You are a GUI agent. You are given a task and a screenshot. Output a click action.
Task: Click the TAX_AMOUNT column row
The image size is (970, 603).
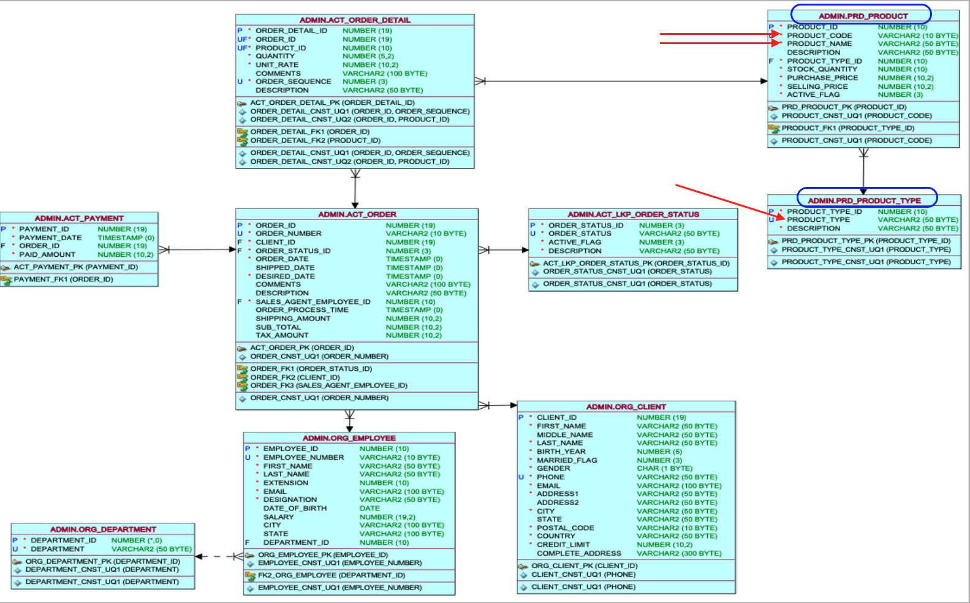tap(357, 335)
